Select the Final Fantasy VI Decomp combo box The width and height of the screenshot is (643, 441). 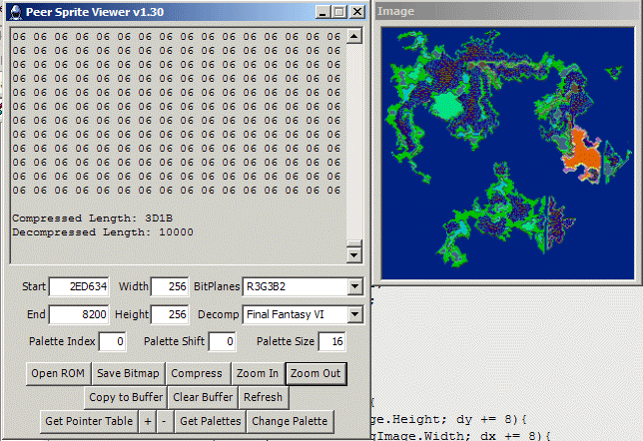click(x=303, y=314)
